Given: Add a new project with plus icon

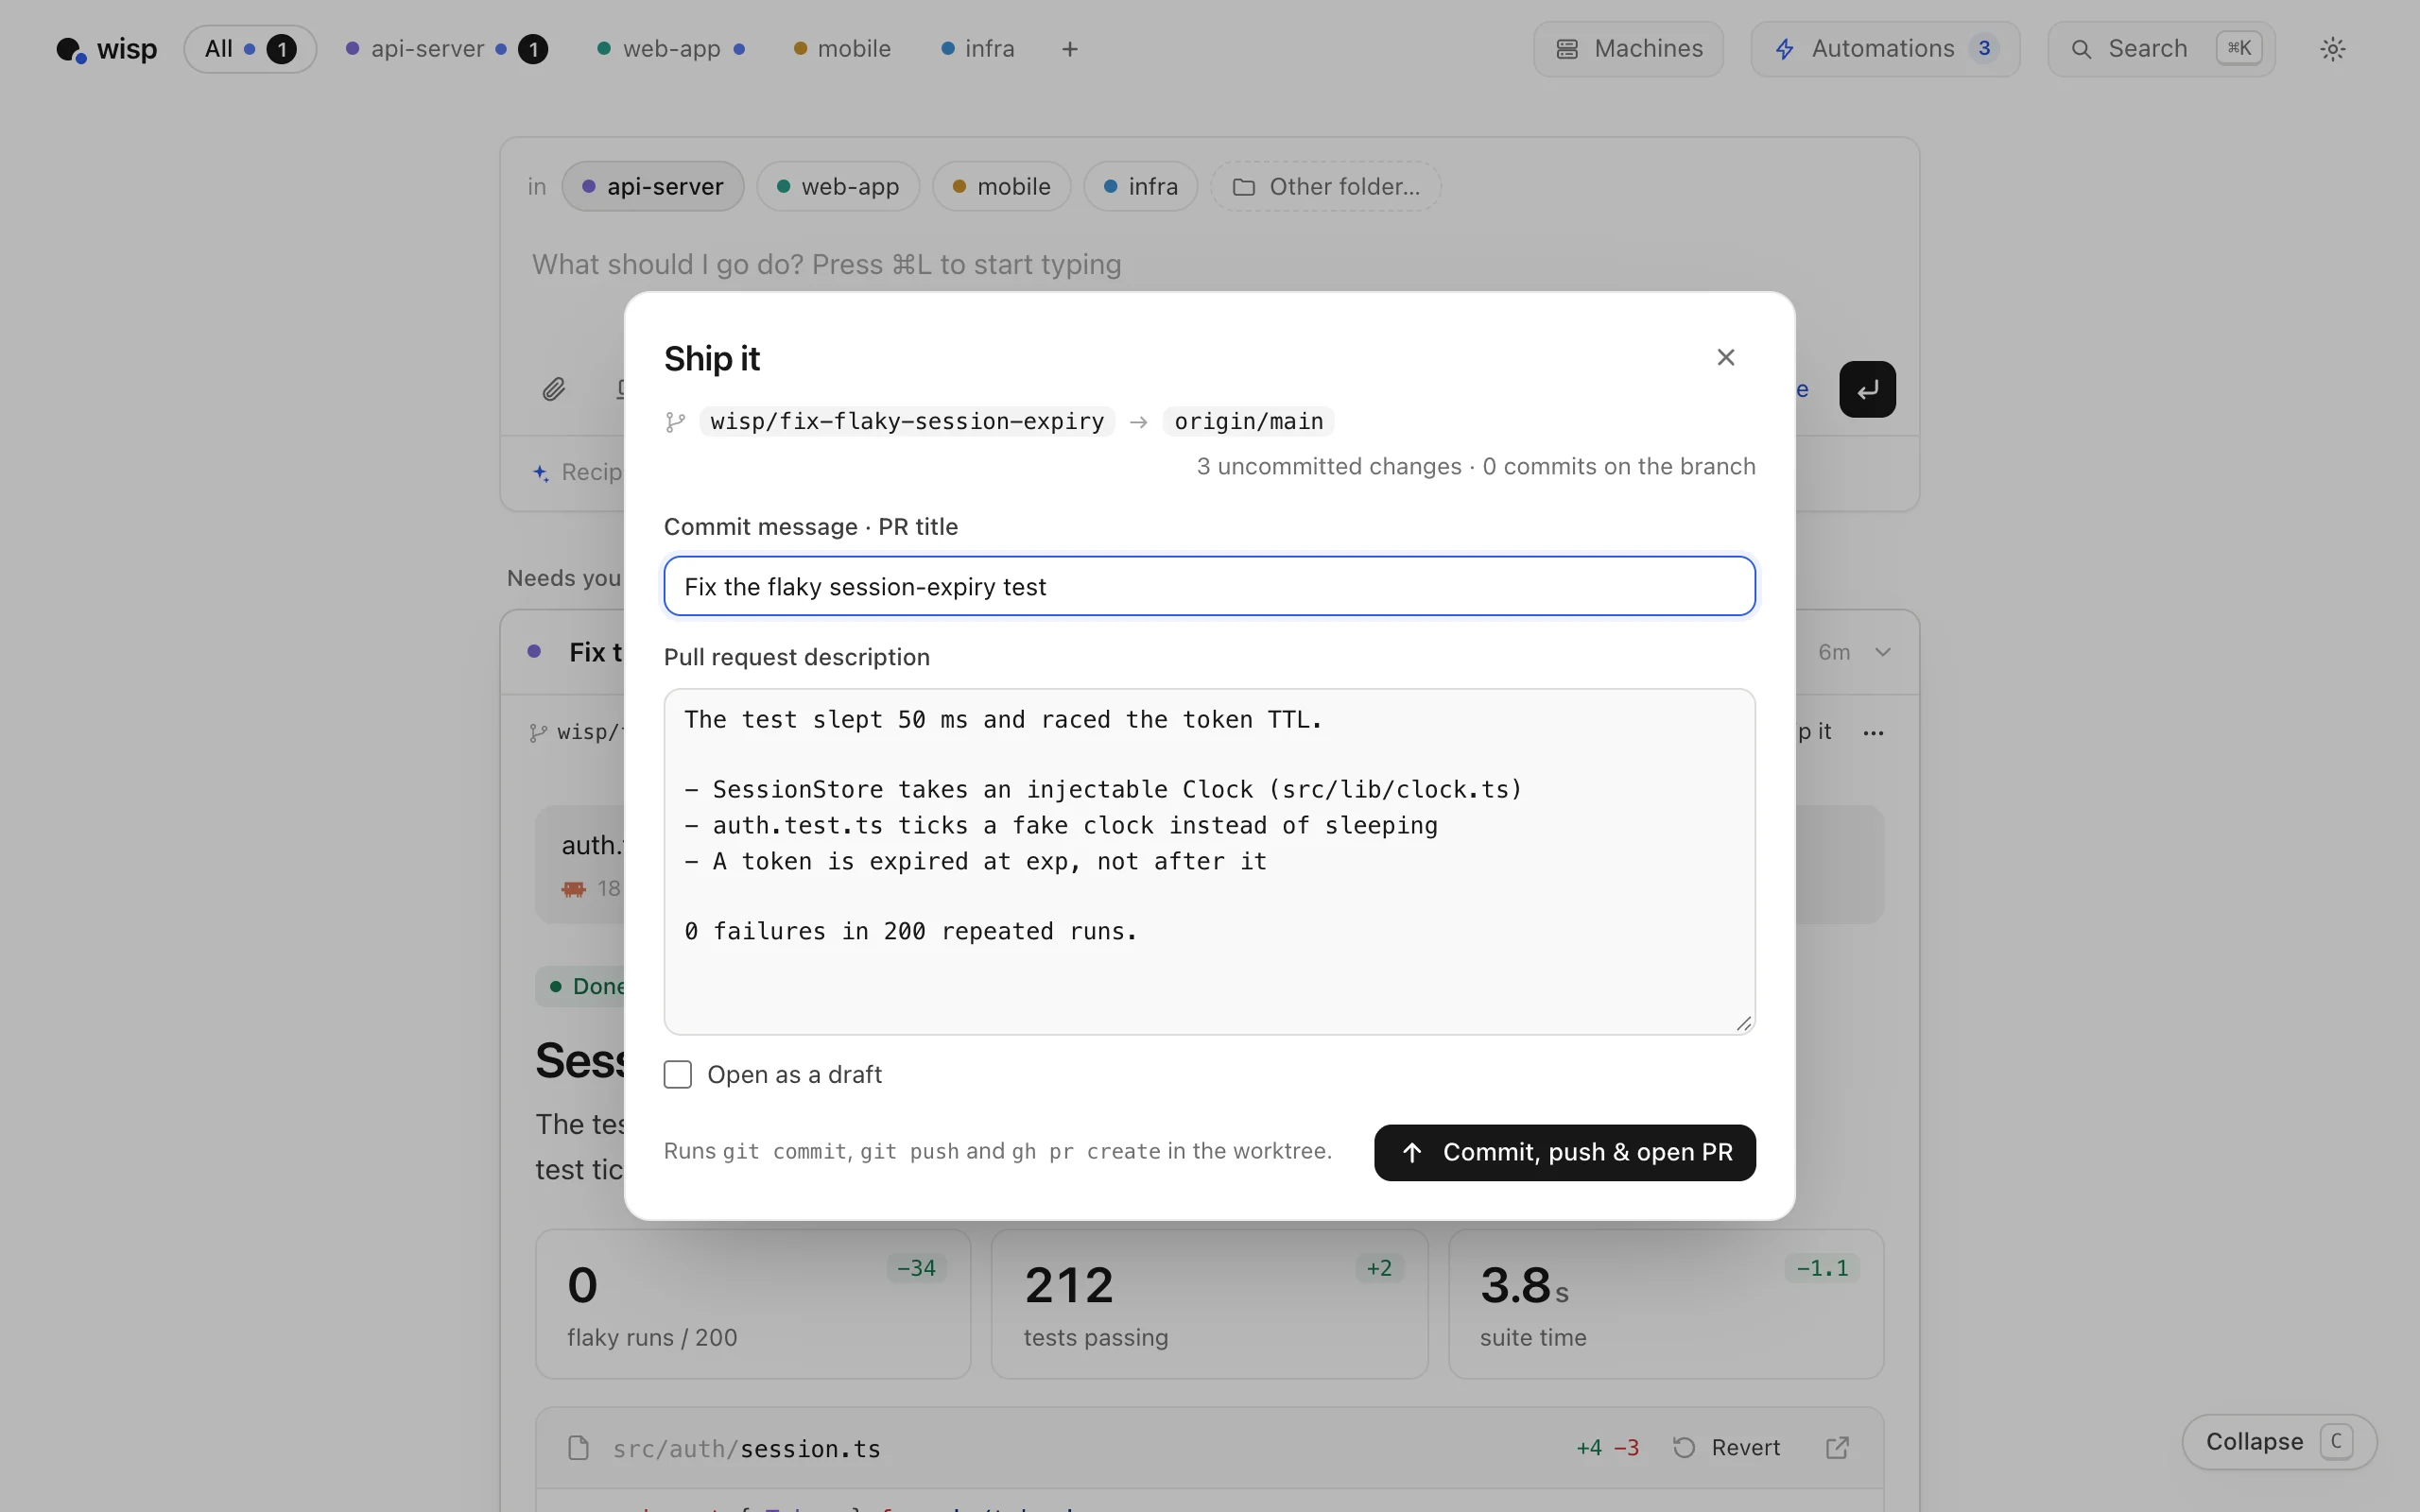Looking at the screenshot, I should click(x=1069, y=49).
